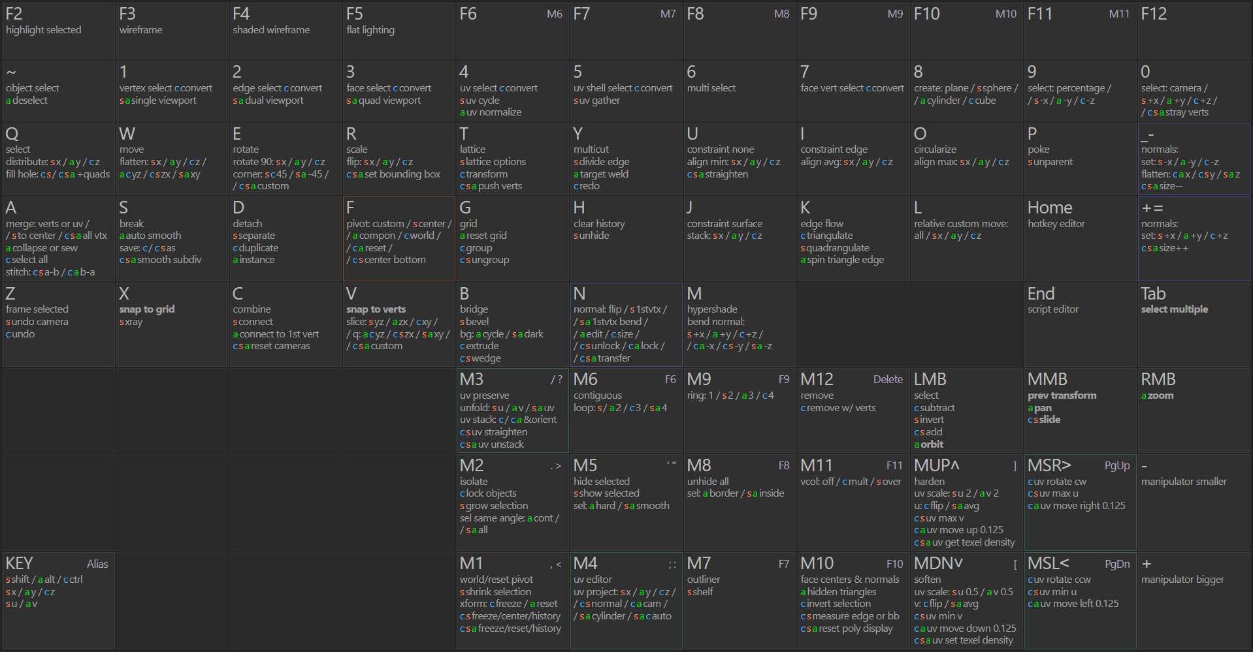Click the M4 uv editor cell
The image size is (1253, 652).
click(x=626, y=600)
